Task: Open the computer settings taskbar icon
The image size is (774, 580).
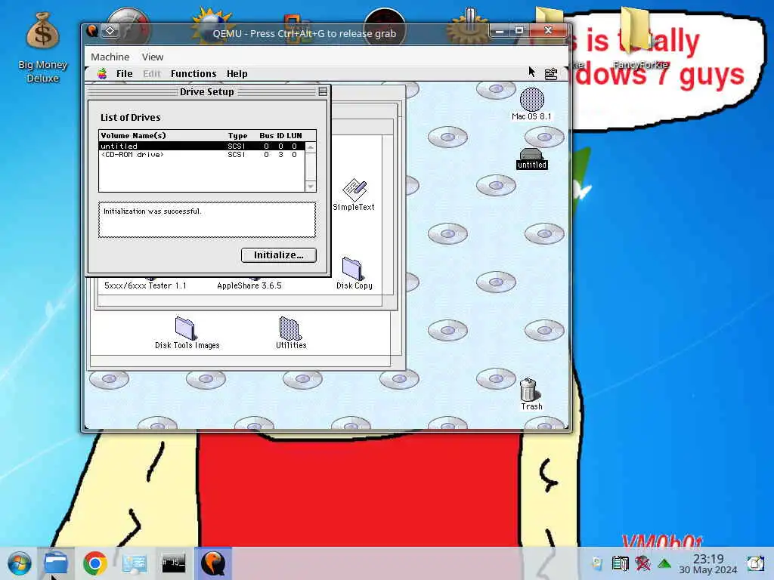Action: pyautogui.click(x=135, y=563)
